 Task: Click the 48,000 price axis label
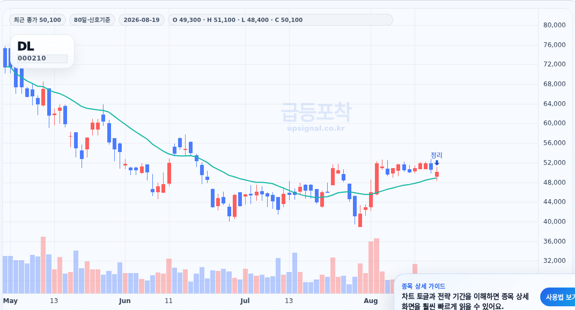pos(555,182)
